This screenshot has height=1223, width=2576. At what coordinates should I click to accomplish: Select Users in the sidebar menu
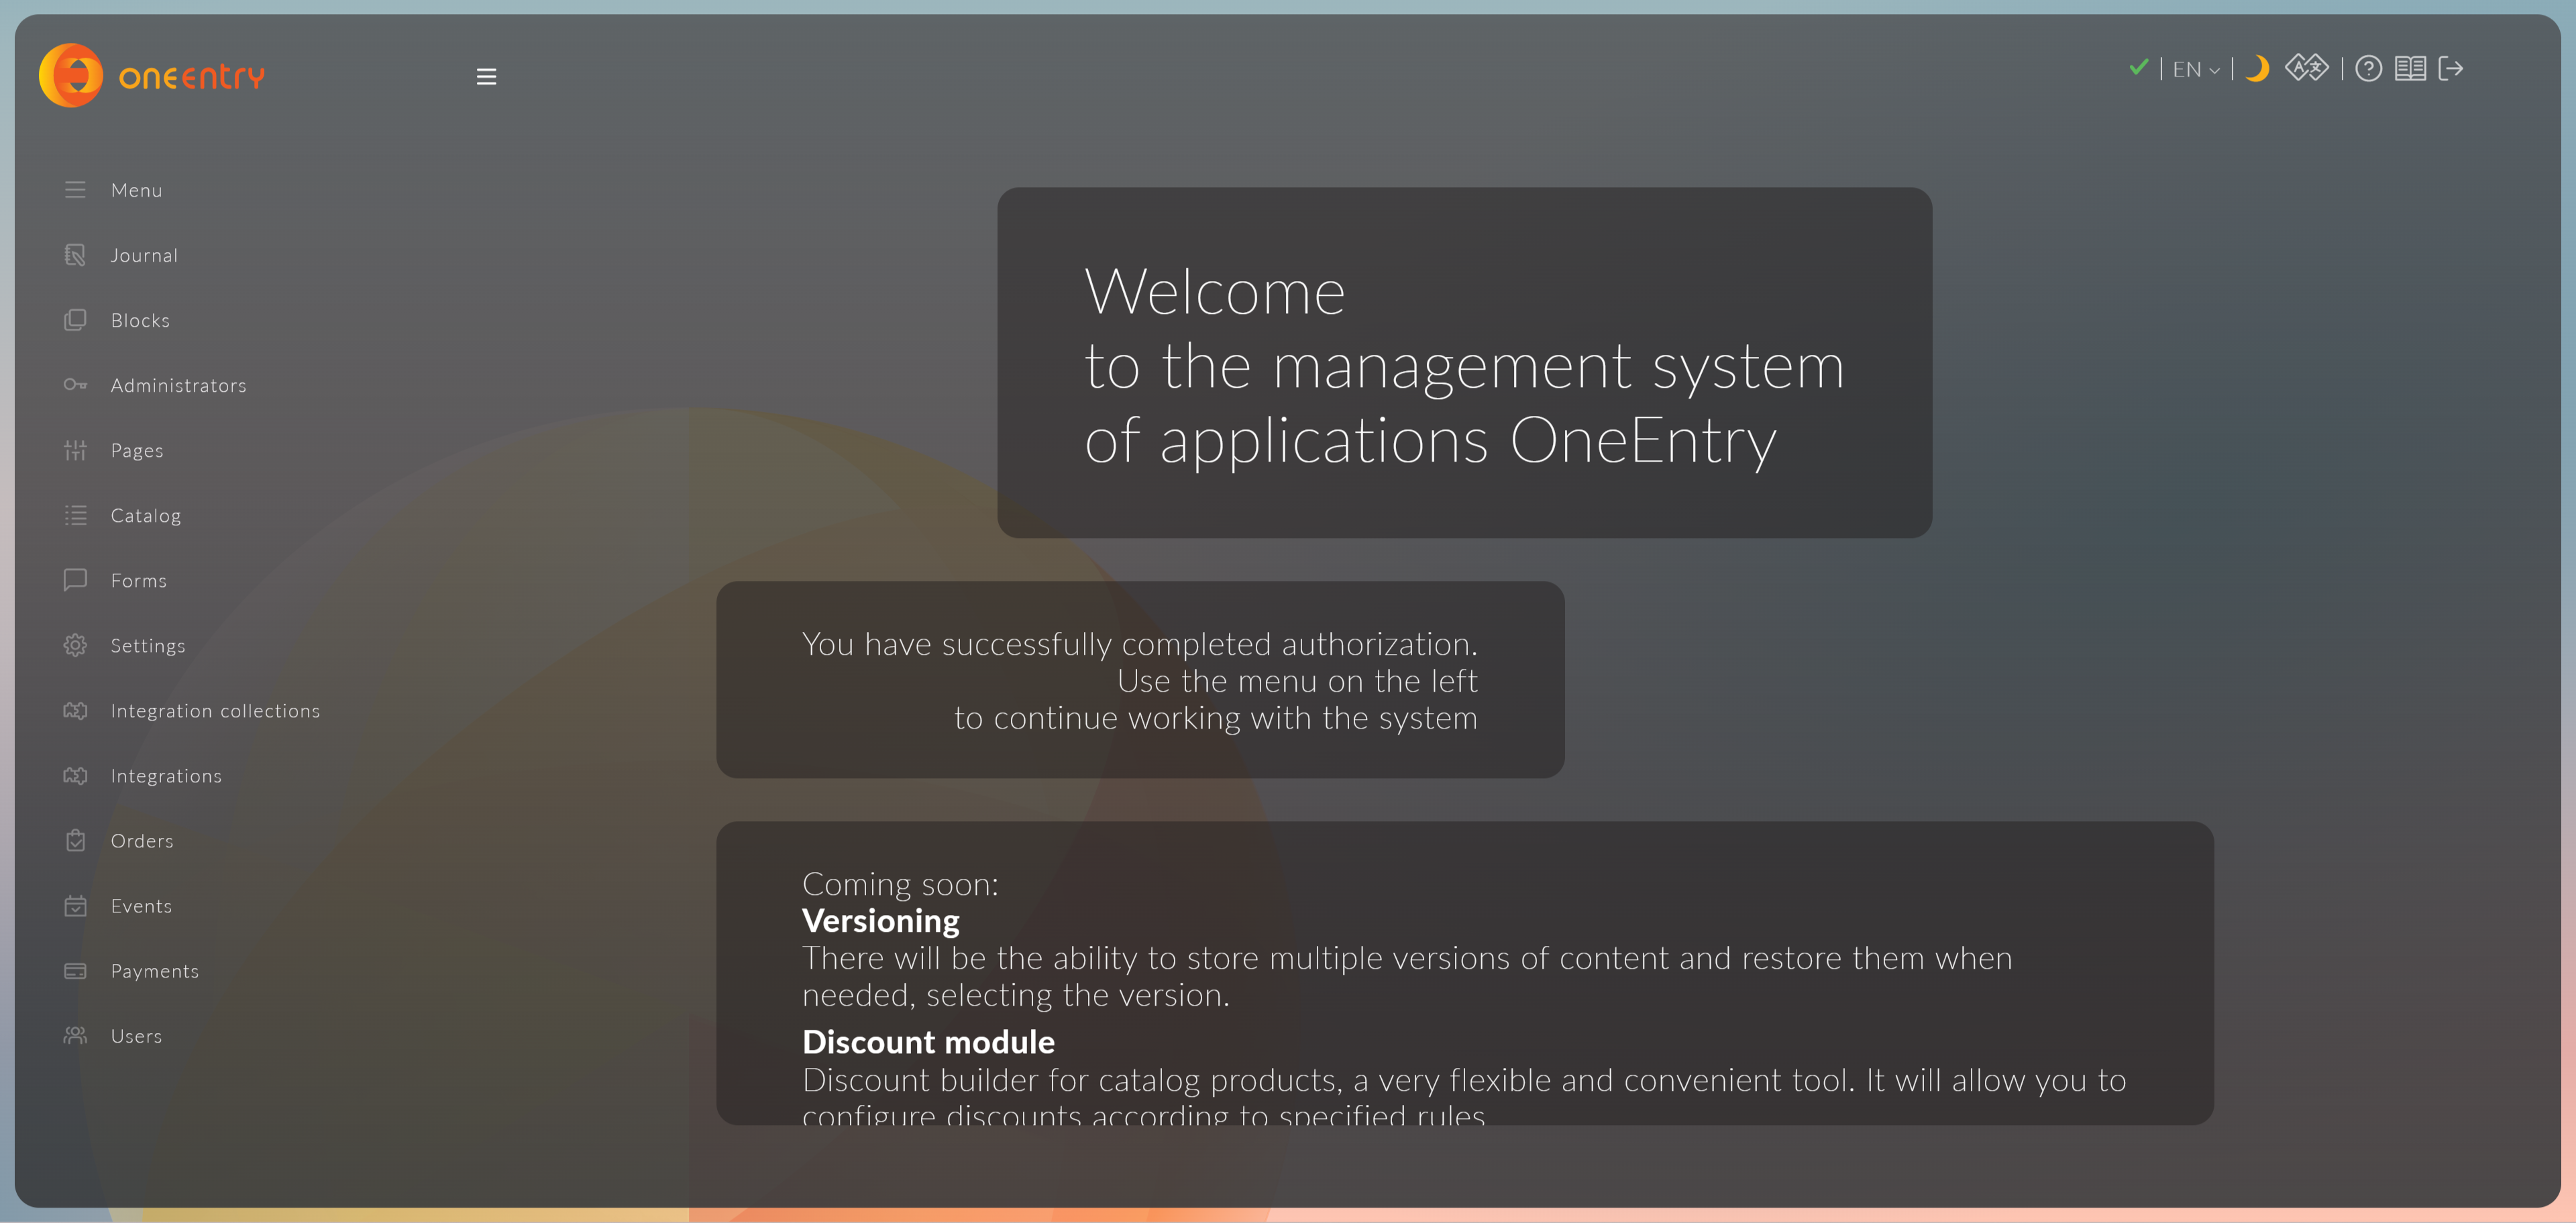pos(136,1036)
